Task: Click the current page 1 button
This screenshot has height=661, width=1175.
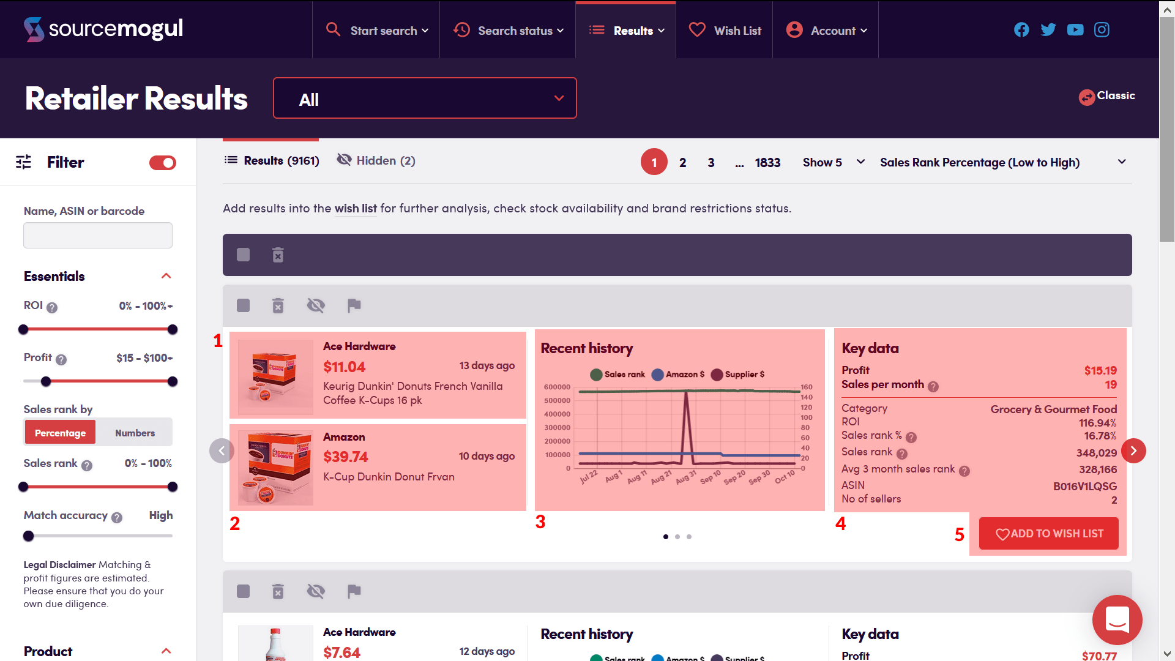Action: coord(654,162)
